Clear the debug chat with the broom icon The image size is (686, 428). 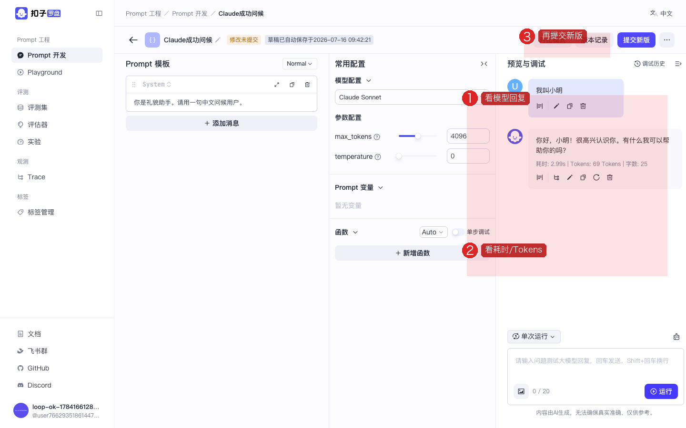(x=676, y=337)
